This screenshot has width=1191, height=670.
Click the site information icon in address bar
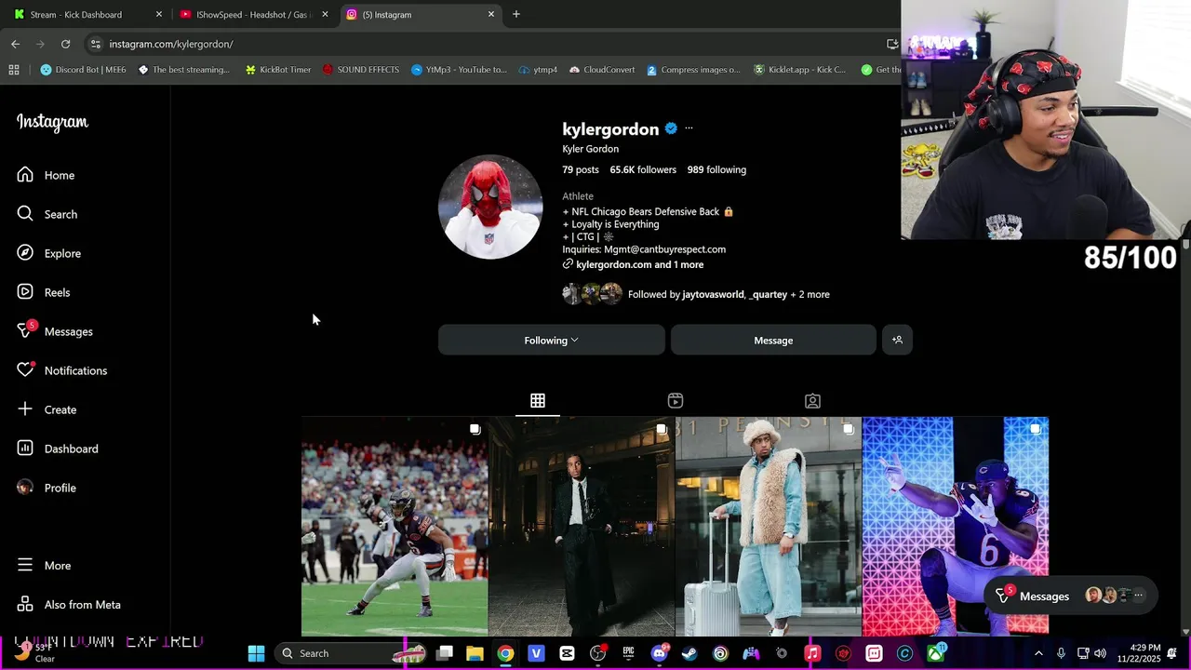tap(95, 44)
